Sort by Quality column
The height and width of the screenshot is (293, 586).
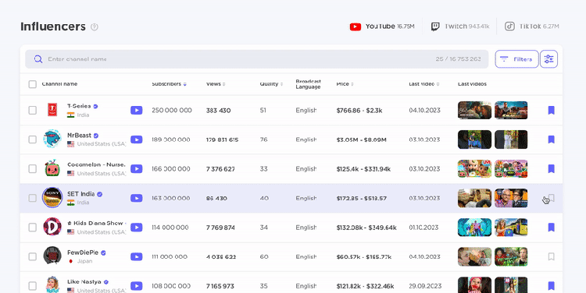(x=271, y=84)
